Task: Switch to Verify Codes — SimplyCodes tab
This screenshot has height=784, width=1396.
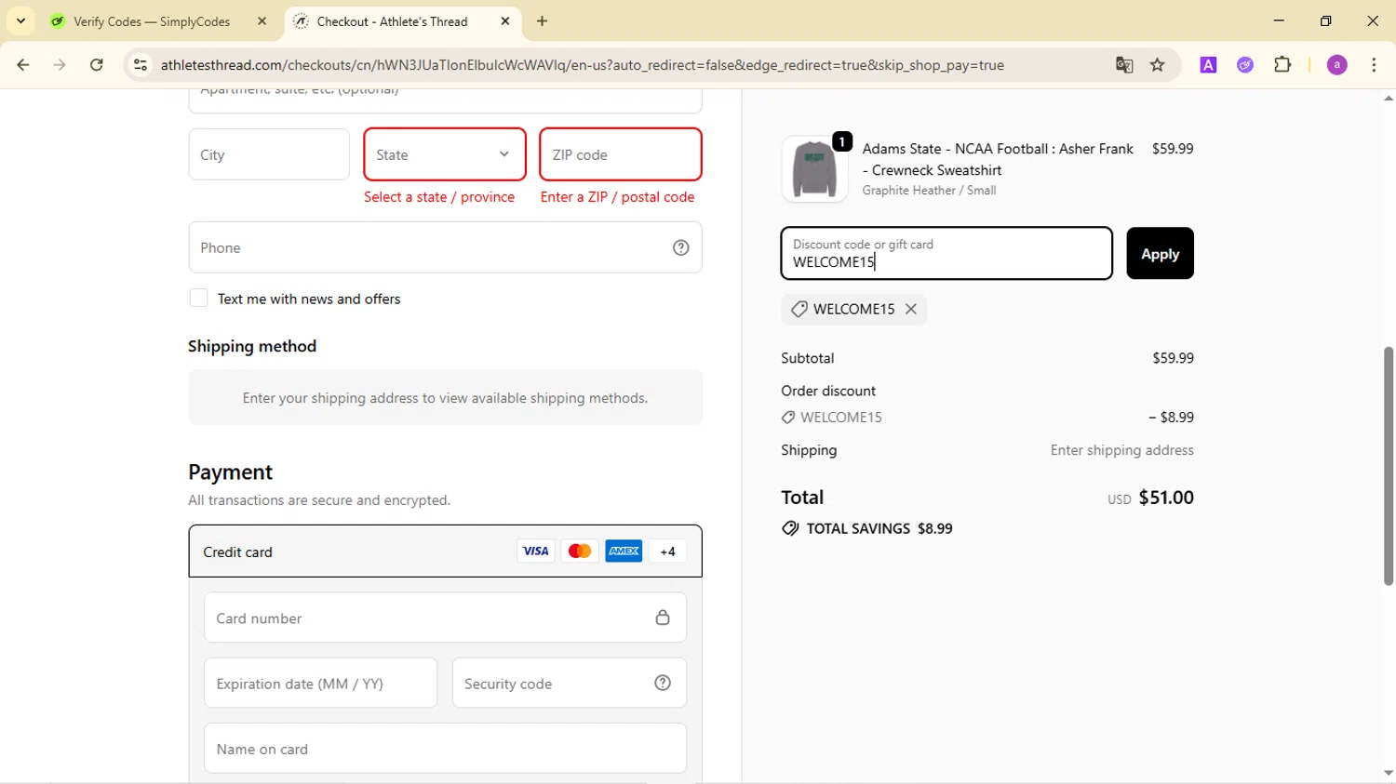Action: tap(152, 21)
